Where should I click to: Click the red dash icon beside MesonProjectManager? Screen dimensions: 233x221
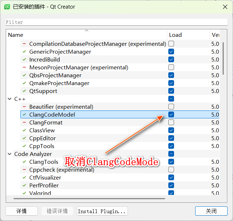click(x=24, y=67)
